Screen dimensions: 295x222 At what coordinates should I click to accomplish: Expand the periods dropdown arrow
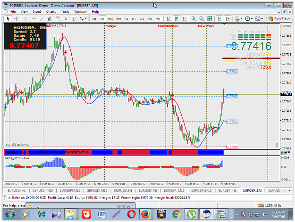click(252, 19)
